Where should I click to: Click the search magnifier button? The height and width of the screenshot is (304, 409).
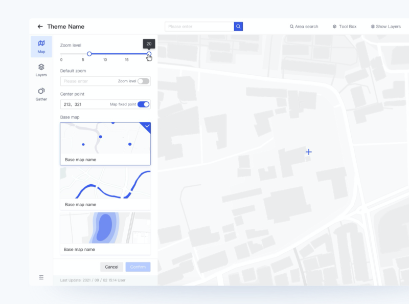point(238,26)
